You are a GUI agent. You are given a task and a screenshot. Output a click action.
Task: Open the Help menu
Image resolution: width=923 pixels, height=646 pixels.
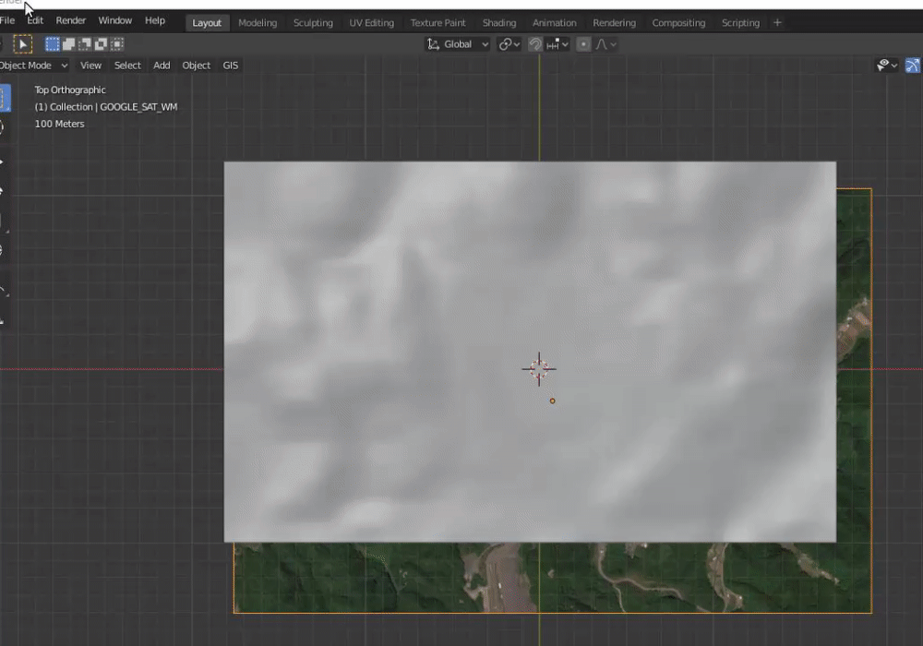[155, 20]
